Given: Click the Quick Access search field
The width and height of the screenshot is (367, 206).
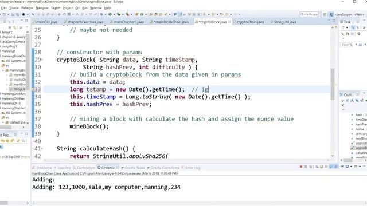Looking at the screenshot, I should (x=309, y=14).
